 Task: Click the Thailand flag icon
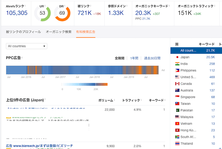pyautogui.click(x=177, y=144)
